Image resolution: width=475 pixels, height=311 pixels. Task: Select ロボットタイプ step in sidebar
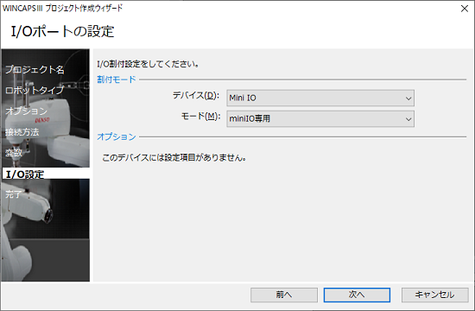point(35,90)
